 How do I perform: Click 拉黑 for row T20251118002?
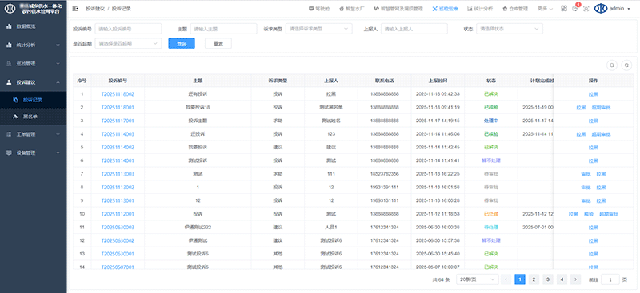tap(594, 94)
